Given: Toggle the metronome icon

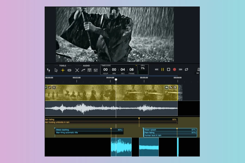Looking at the screenshot, I should tap(198, 70).
